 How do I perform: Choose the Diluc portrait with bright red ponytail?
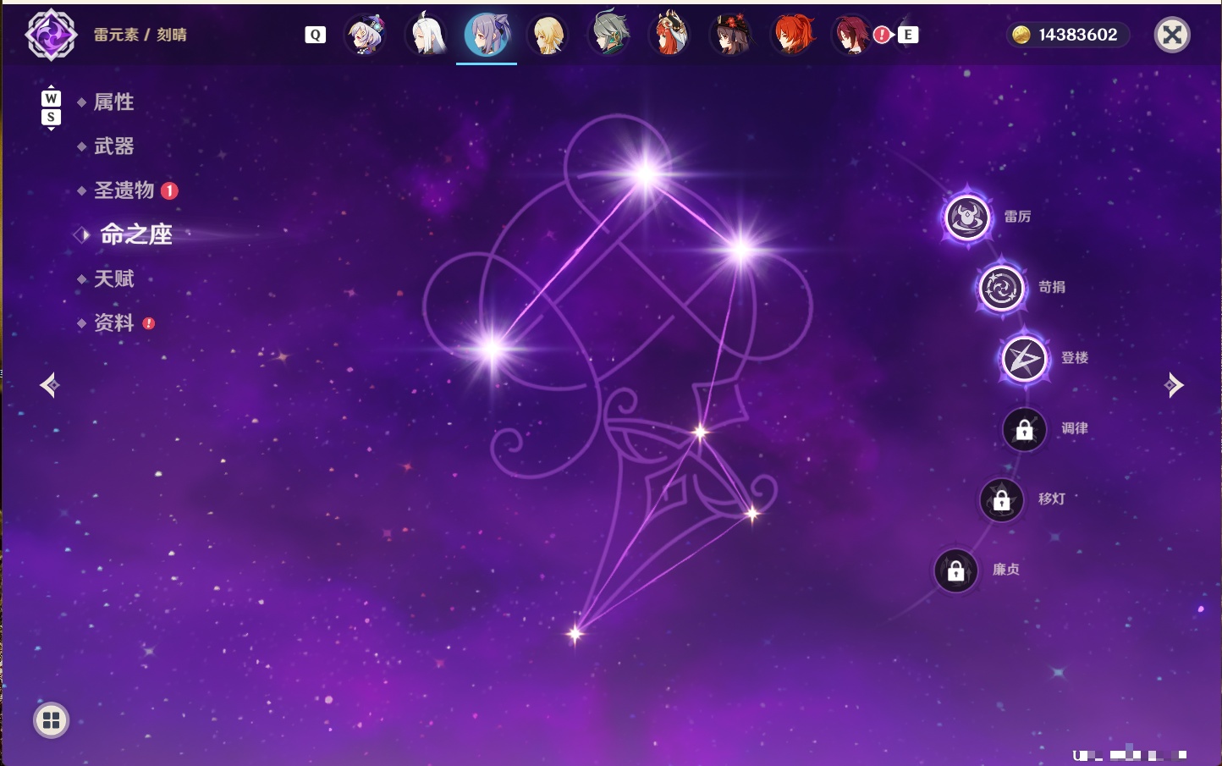[x=792, y=35]
